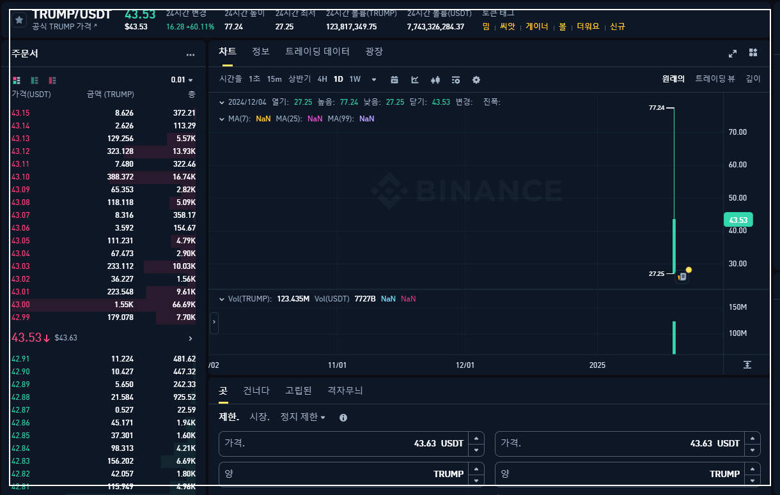Open the indicators list icon in chart toolbar

pyautogui.click(x=456, y=80)
